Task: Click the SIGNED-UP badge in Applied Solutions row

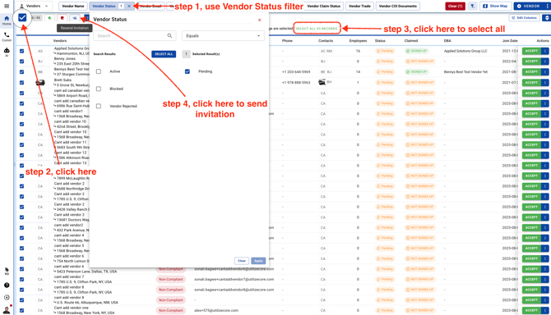Action: tap(417, 51)
